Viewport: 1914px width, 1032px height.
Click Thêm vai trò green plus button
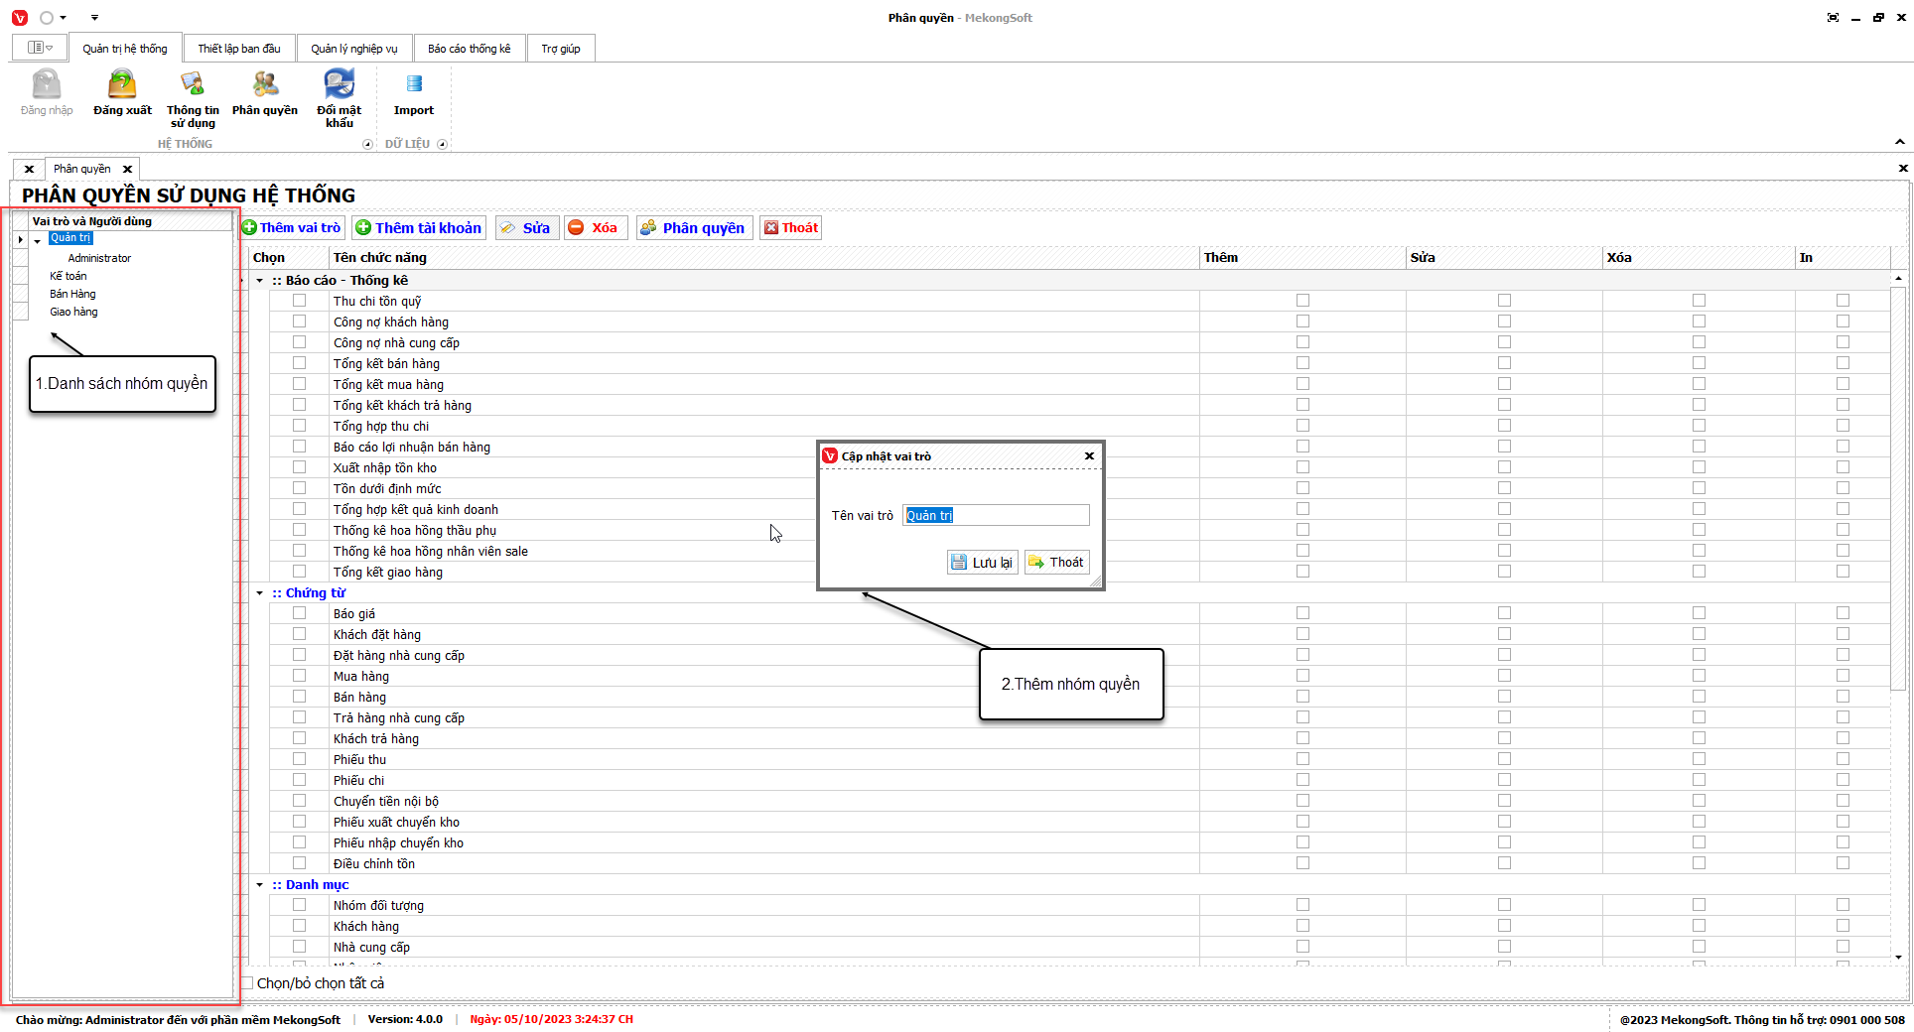pos(292,228)
